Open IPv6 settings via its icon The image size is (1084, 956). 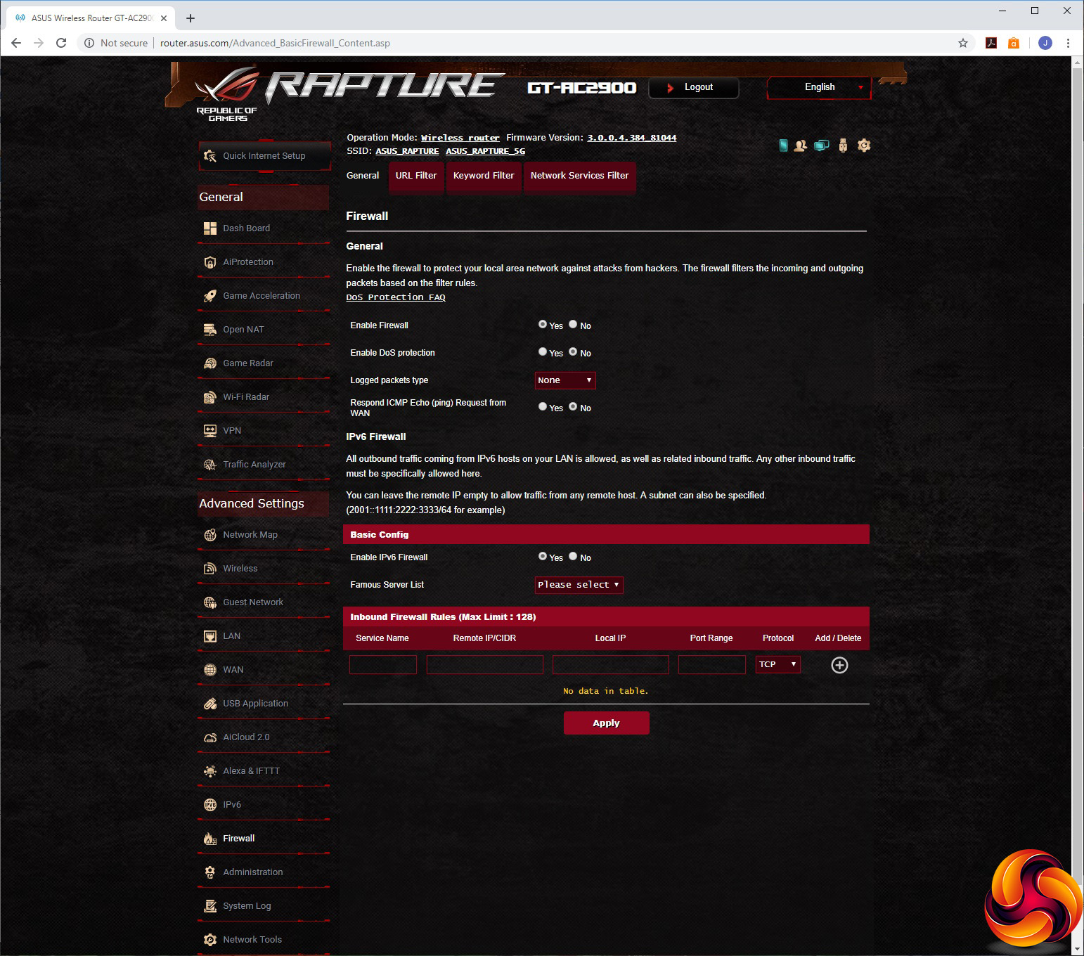(209, 805)
